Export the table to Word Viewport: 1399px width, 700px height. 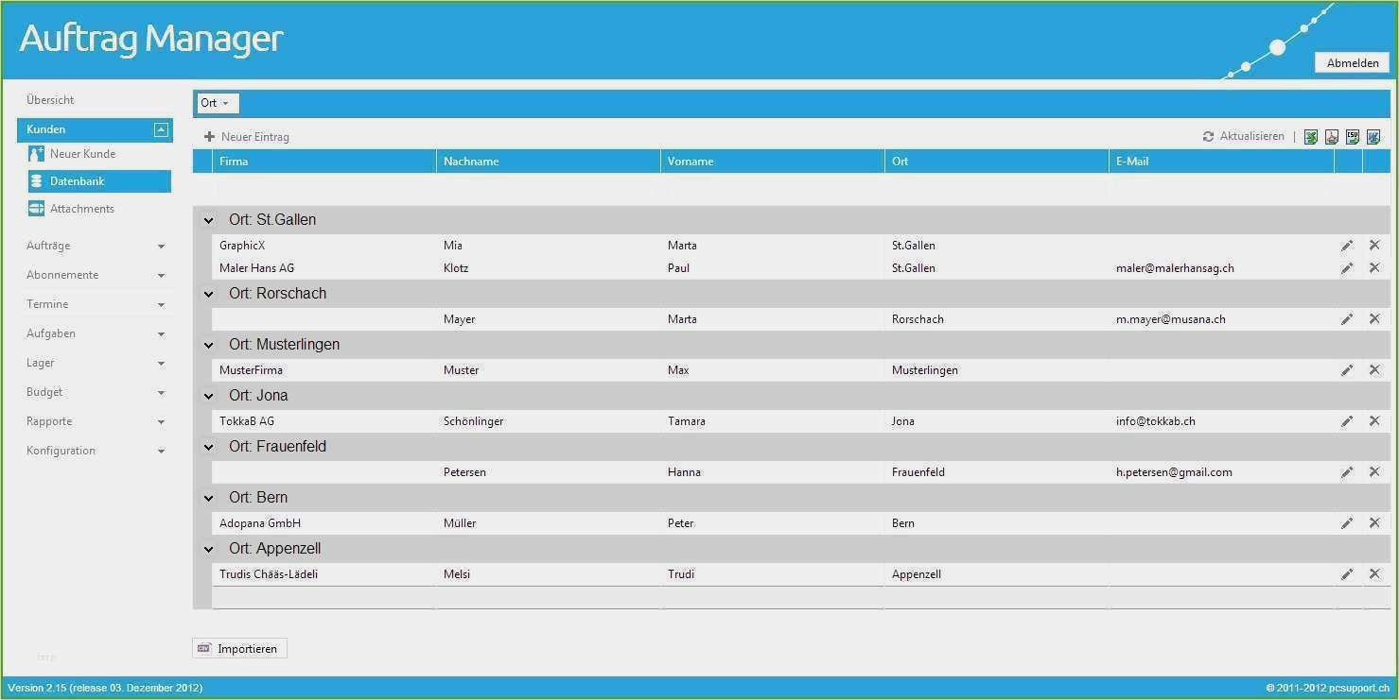coord(1373,137)
